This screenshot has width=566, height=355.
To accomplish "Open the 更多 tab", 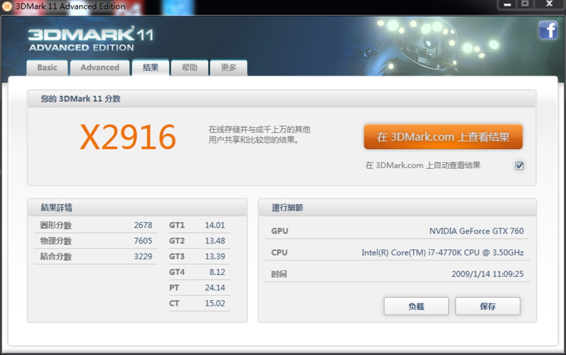I will [229, 68].
